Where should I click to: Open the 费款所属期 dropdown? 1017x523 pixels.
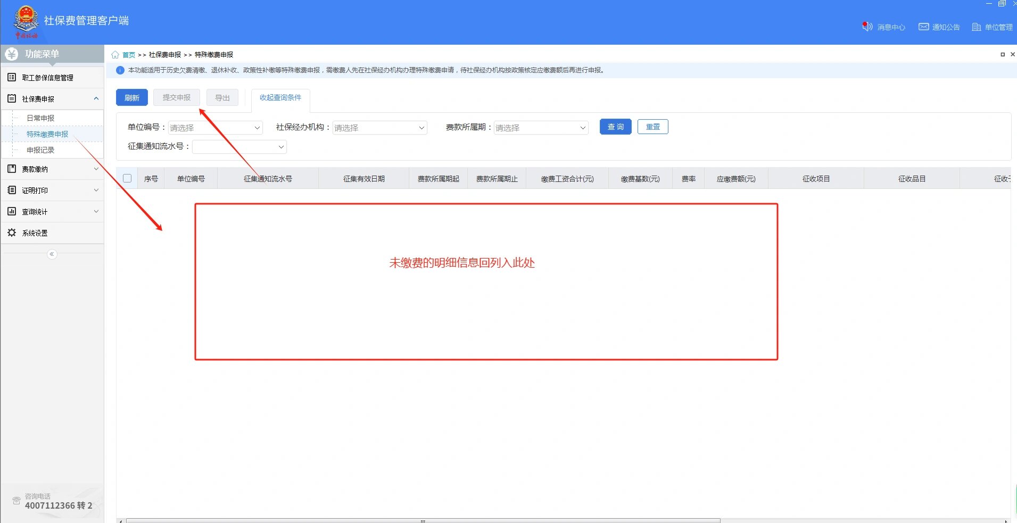click(541, 128)
